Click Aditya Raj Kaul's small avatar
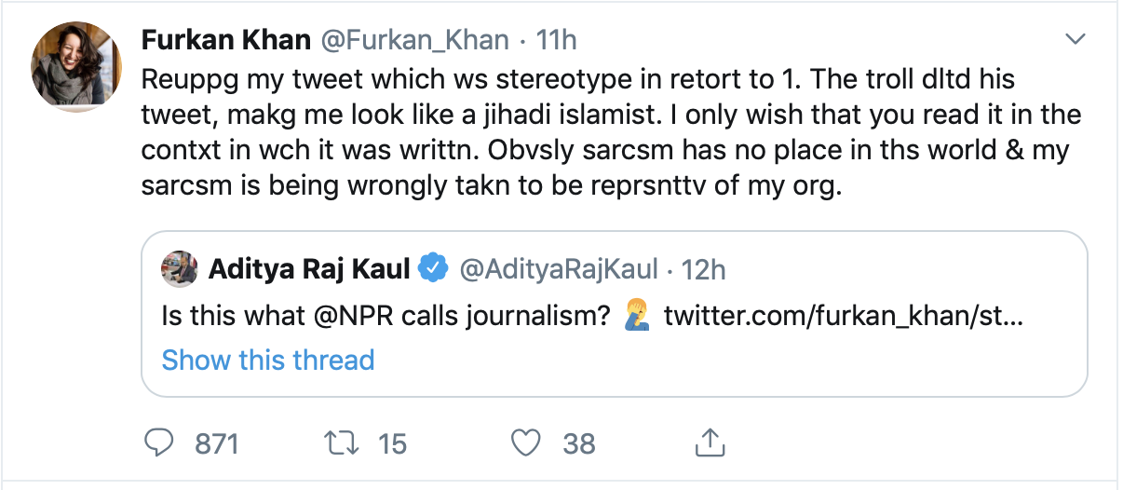Screen dimensions: 1123x490 pyautogui.click(x=180, y=269)
